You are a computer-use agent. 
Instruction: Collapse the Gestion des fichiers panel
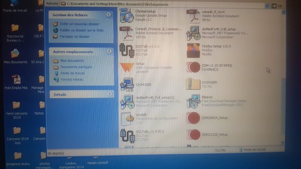tap(109, 15)
